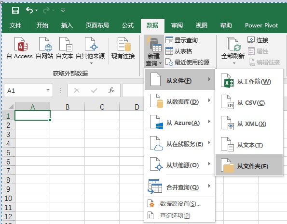Click 最近使用的源 recent sources
The width and height of the screenshot is (287, 224).
tap(188, 62)
